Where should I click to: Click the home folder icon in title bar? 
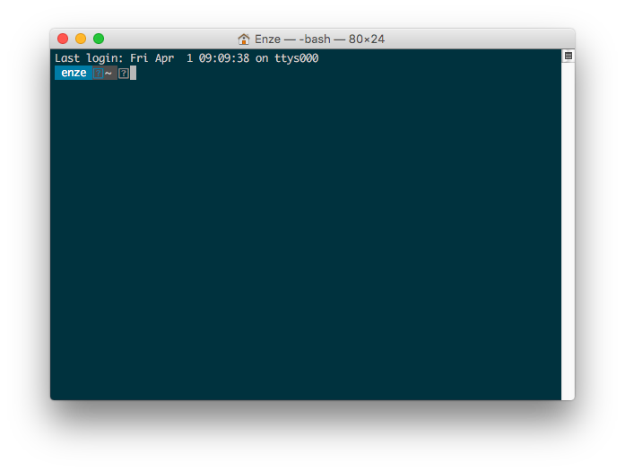[x=244, y=39]
